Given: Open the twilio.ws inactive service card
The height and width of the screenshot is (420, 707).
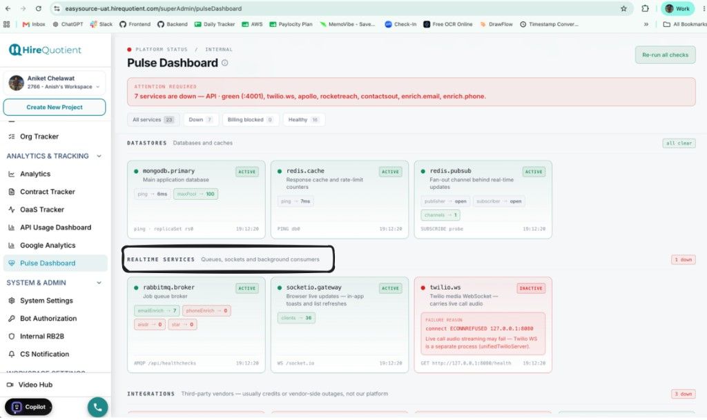Looking at the screenshot, I should click(483, 325).
